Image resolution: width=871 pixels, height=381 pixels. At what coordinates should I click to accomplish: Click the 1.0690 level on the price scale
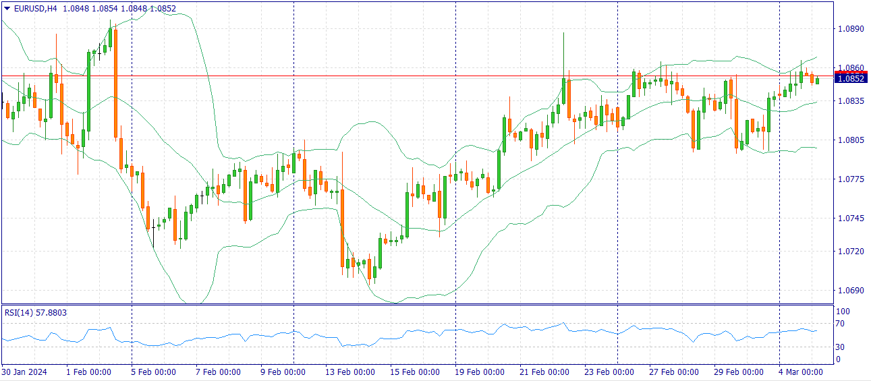[849, 291]
